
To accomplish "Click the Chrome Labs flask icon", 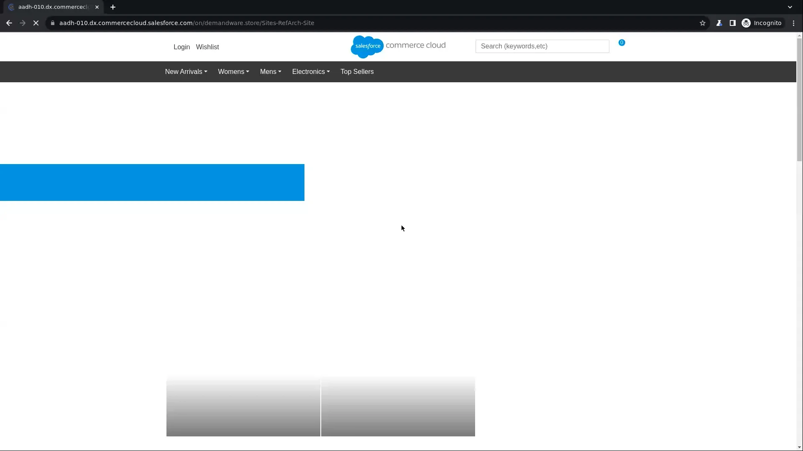I will pyautogui.click(x=719, y=23).
